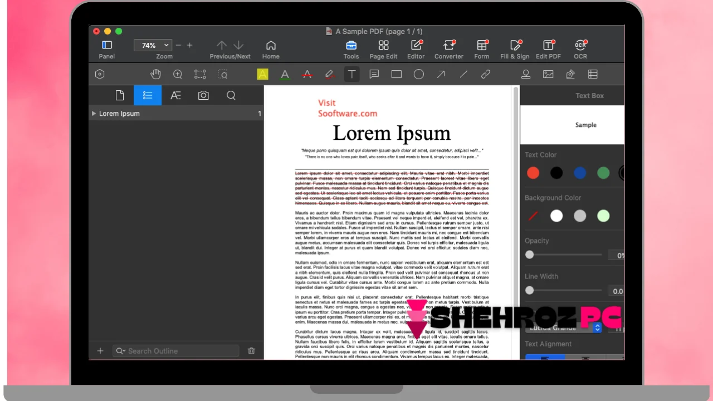Open the OCR tool

[x=580, y=49]
